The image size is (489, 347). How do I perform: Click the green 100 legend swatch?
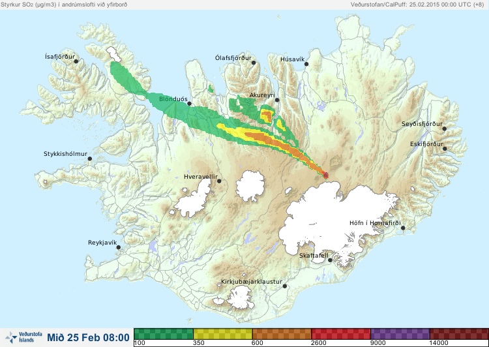164,334
